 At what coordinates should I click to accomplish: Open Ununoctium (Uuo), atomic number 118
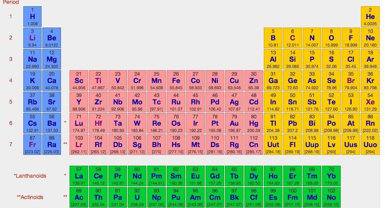point(370,145)
